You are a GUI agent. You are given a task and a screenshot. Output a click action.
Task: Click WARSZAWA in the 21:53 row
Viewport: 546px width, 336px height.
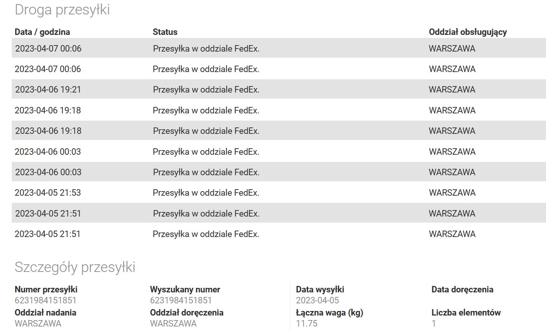pos(452,193)
